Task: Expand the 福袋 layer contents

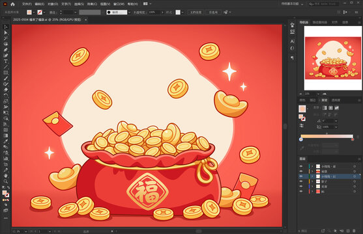Action: click(312, 172)
